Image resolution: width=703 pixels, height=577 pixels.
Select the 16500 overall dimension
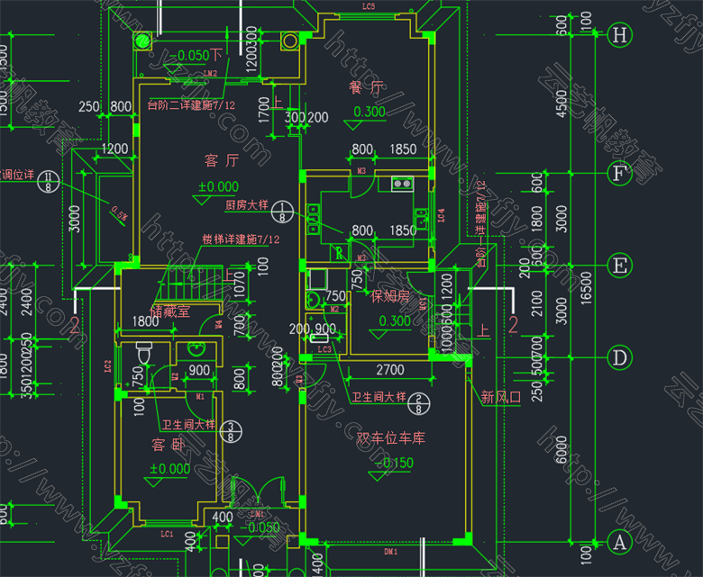point(586,288)
